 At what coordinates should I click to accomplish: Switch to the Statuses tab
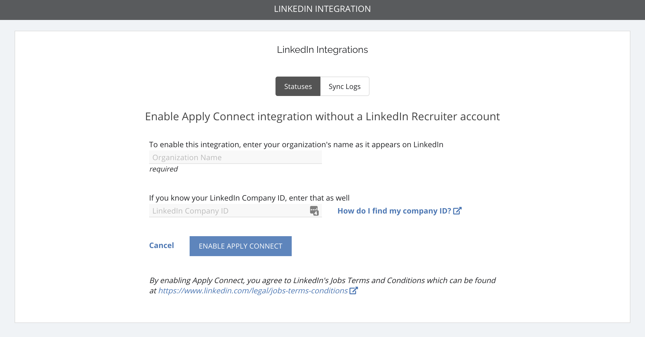point(298,86)
